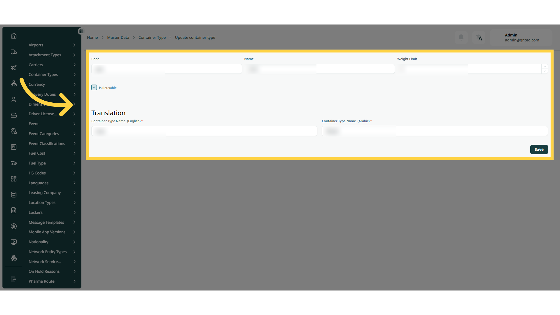
Task: Go to Master Data breadcrumb link
Action: click(x=118, y=38)
